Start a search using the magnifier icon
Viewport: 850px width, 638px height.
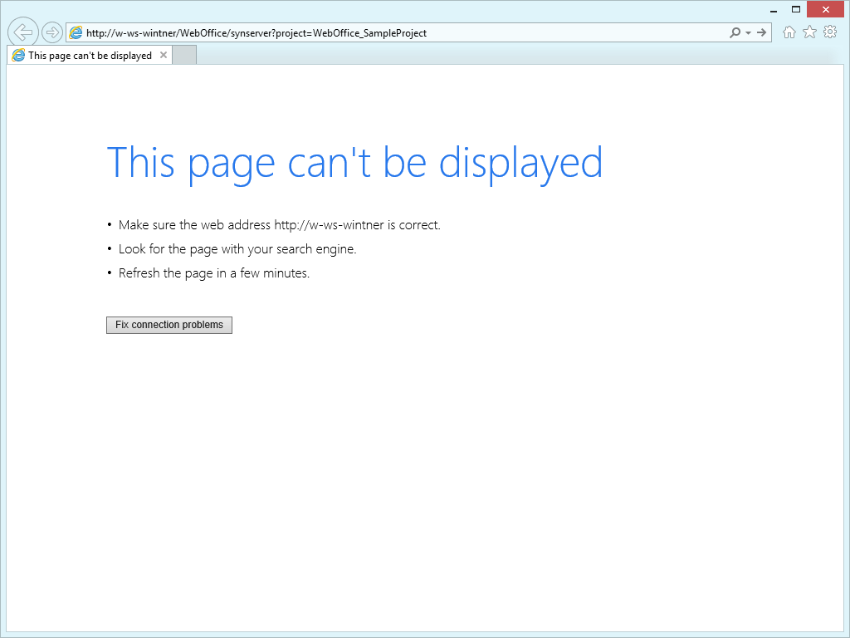pyautogui.click(x=734, y=32)
